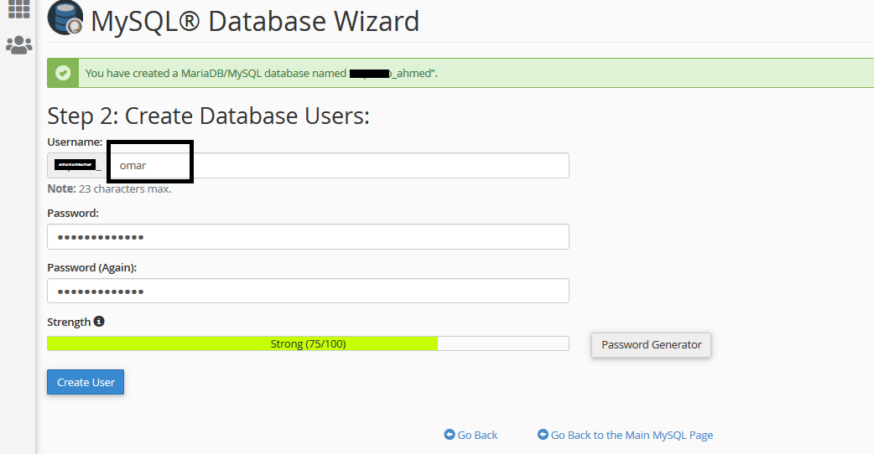Click the MySQL Database Wizard logo icon
The image size is (874, 454).
[65, 18]
